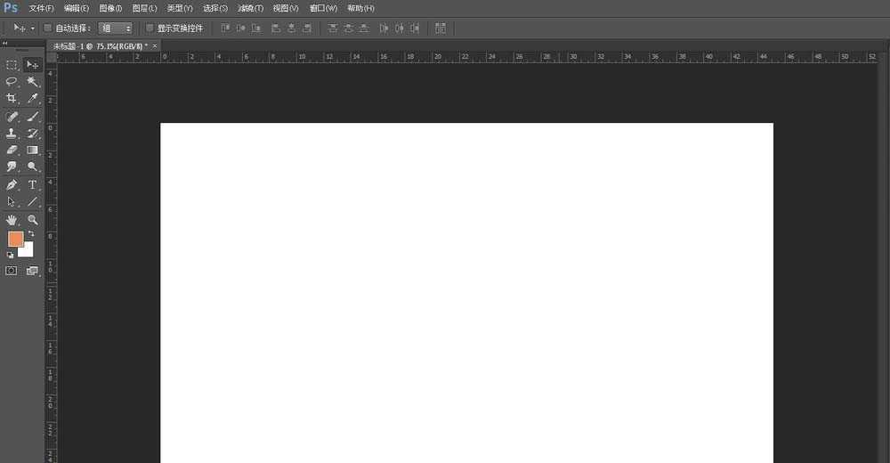
Task: Toggle the 显示变换控件 checkbox
Action: [x=150, y=28]
